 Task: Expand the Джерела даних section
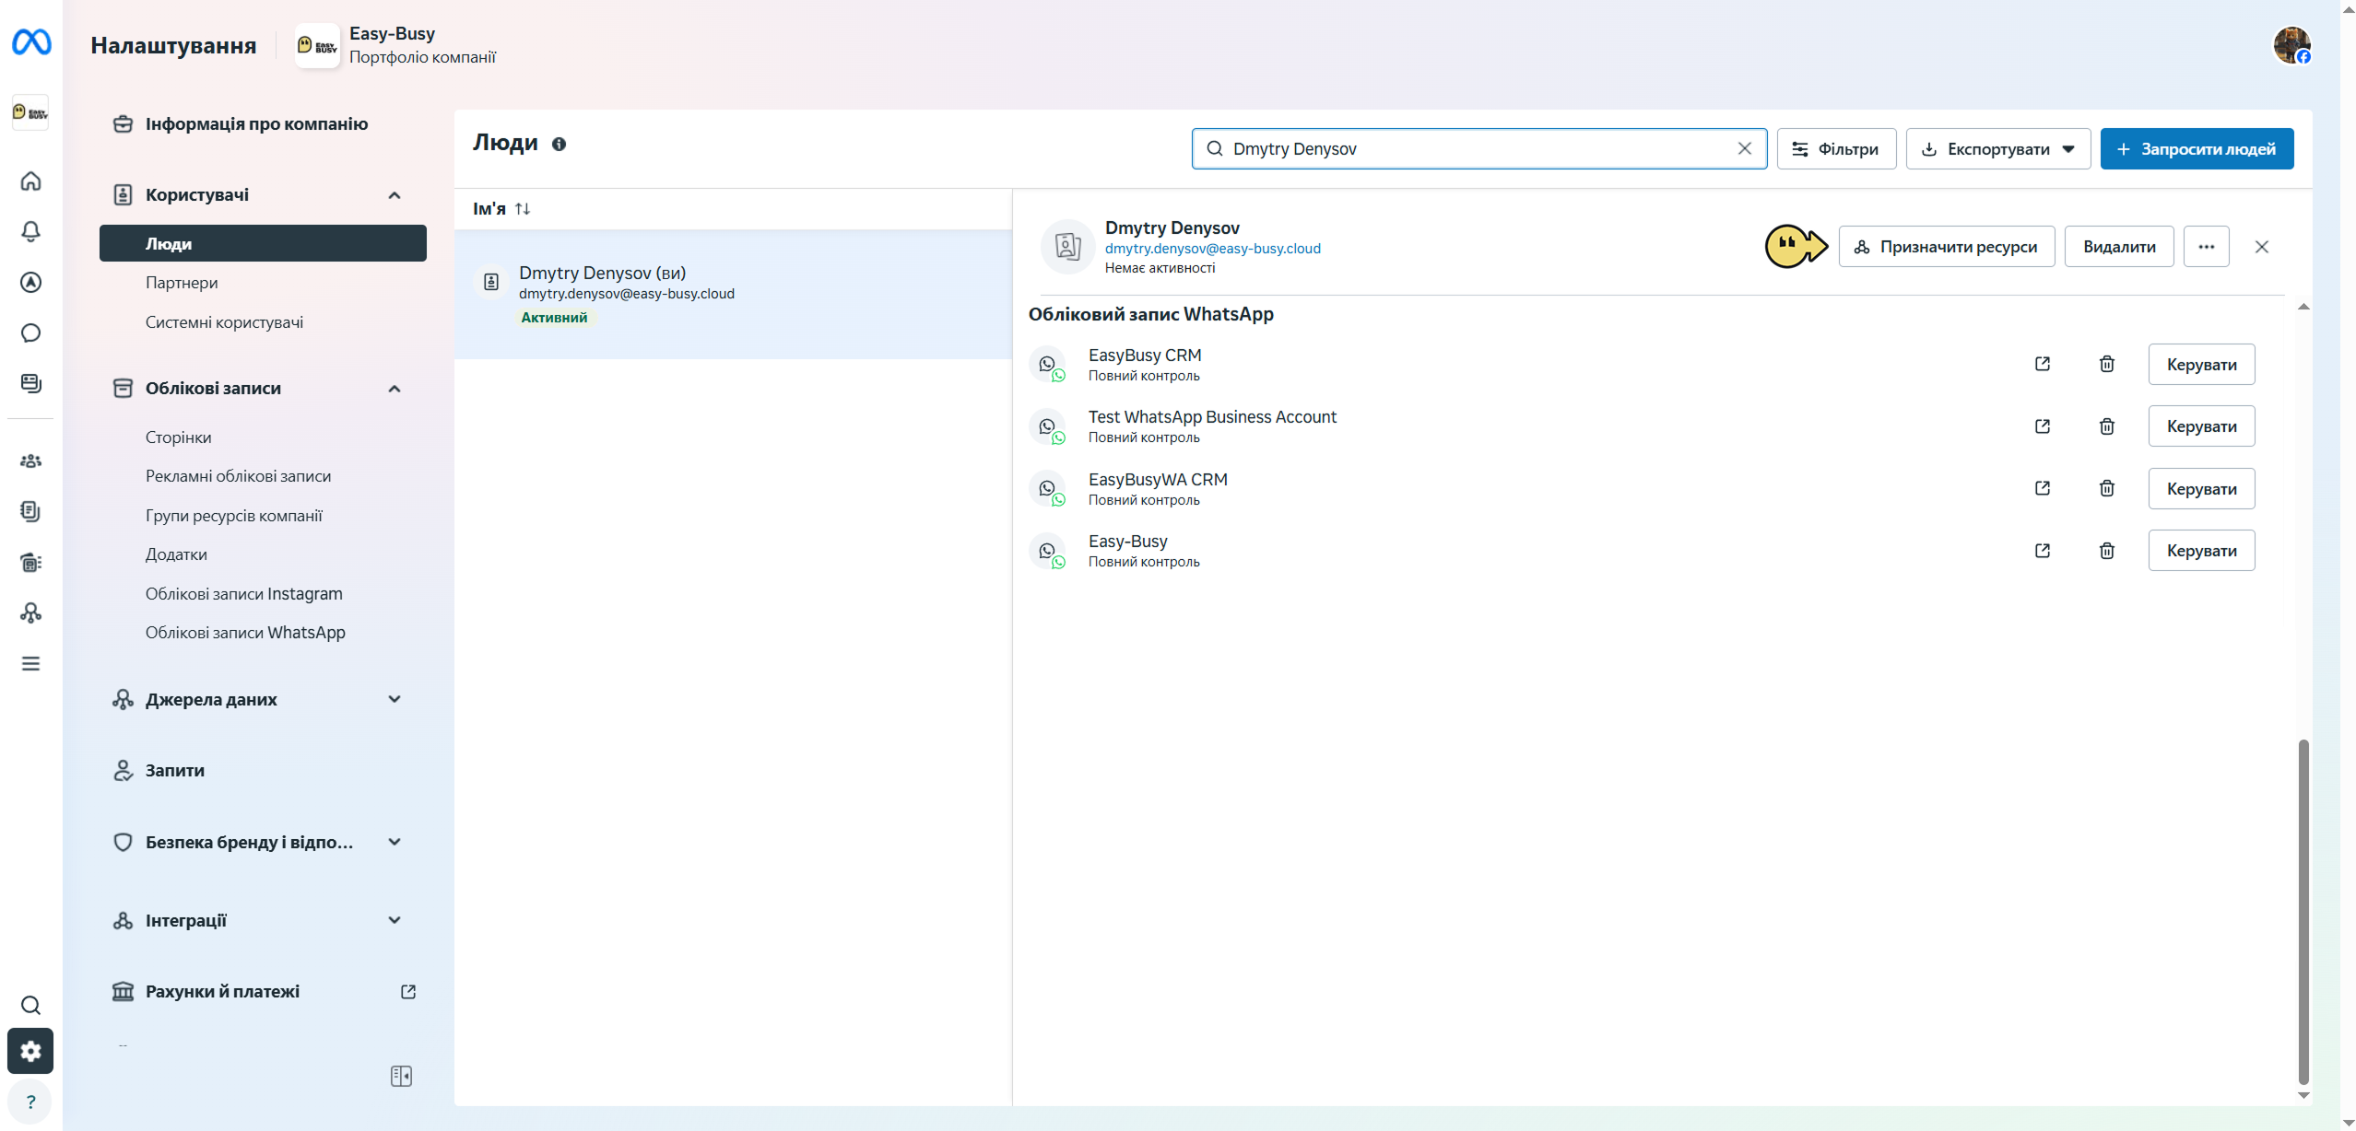[x=395, y=699]
